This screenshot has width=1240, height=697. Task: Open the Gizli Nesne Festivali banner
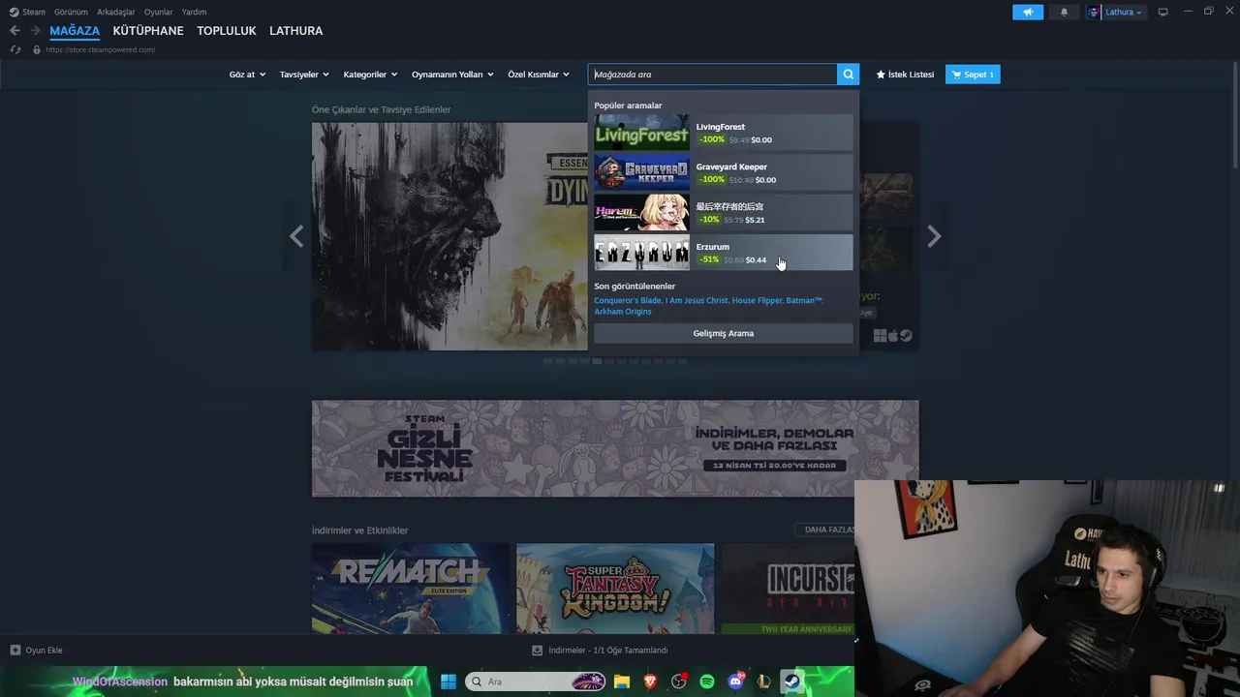(x=615, y=448)
